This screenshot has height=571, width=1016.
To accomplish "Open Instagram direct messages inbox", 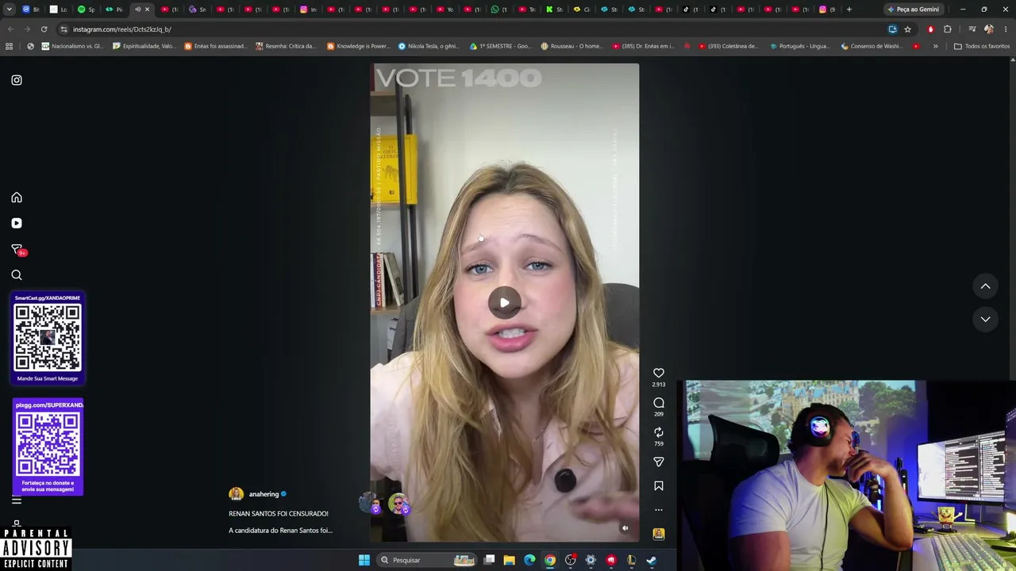I will [17, 249].
